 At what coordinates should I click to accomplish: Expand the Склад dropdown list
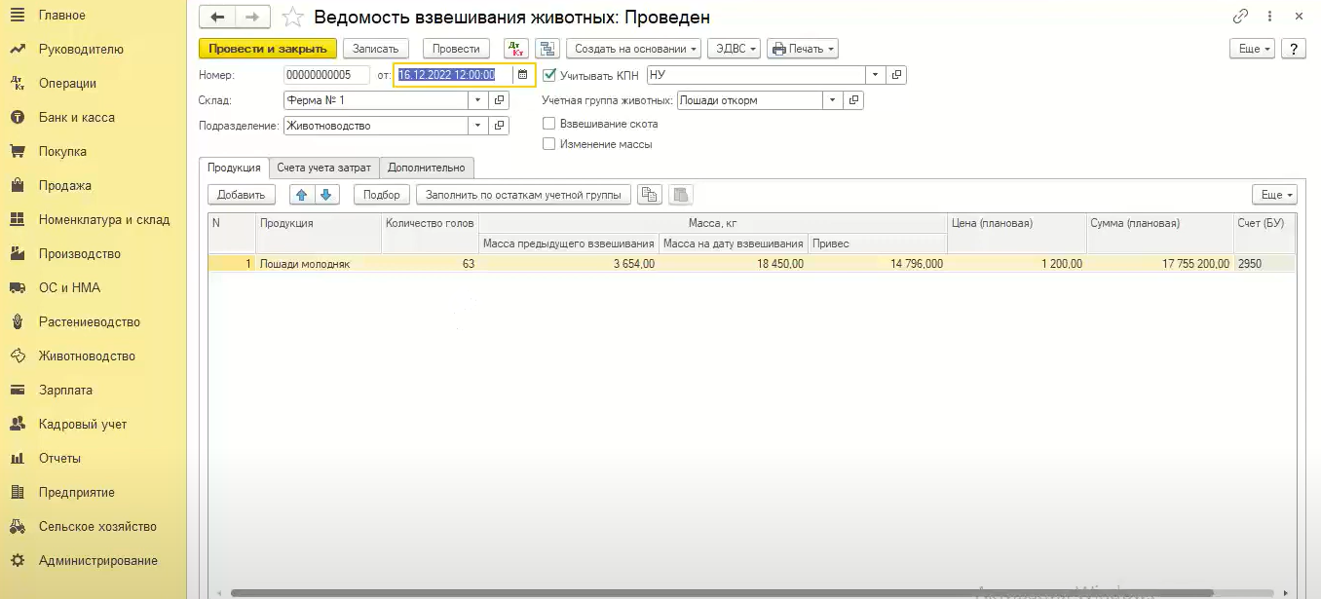[477, 100]
